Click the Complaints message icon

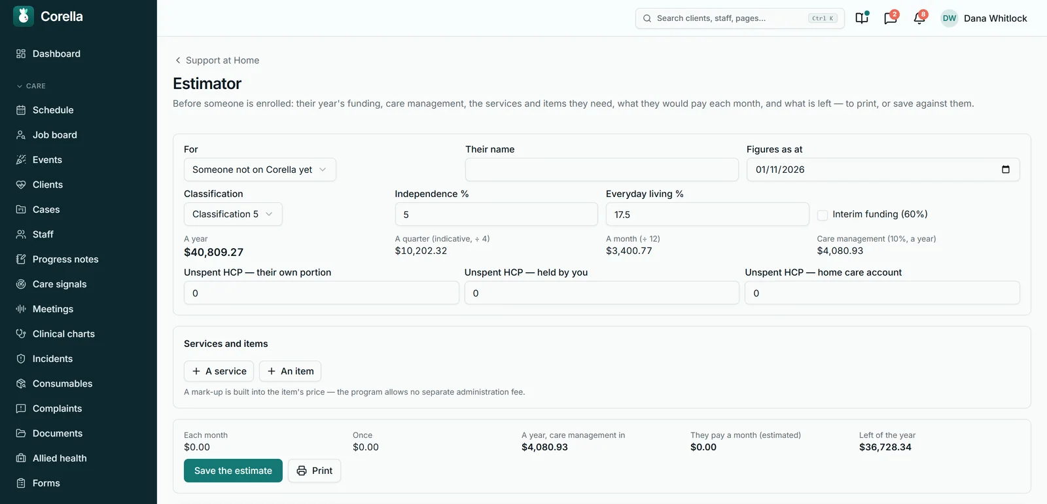click(21, 408)
